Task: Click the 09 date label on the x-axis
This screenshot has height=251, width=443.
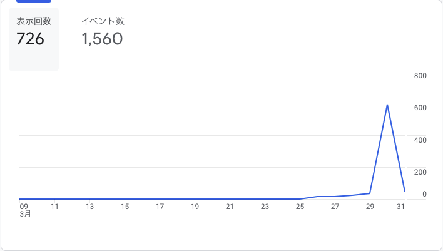Action: click(24, 207)
